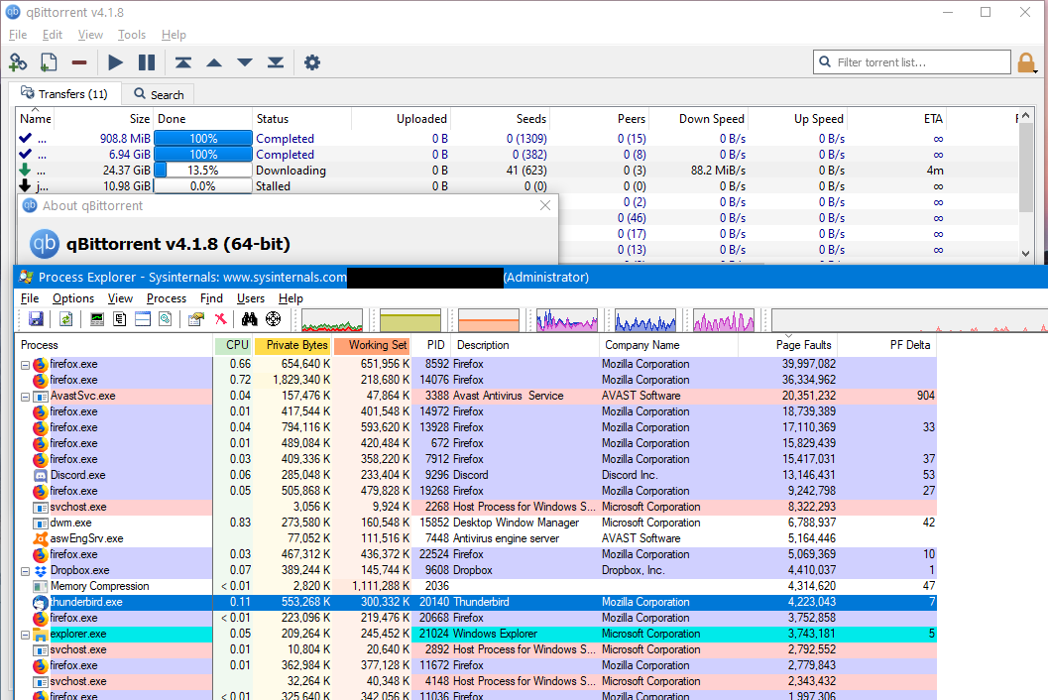Select the Memory Compression process row
Screen dimensions: 1048x700
click(x=475, y=586)
